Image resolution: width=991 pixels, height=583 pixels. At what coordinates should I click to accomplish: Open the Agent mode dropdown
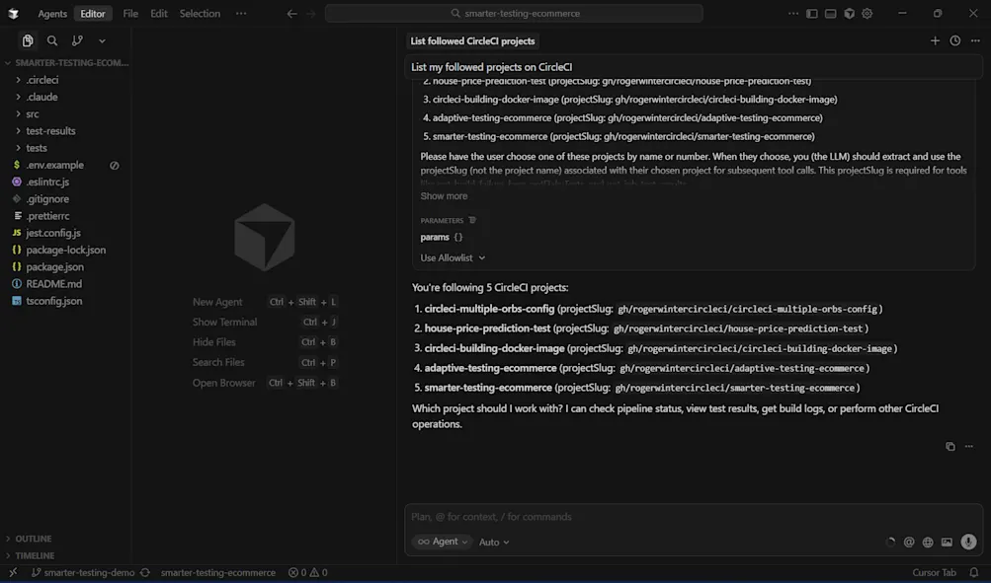[442, 542]
